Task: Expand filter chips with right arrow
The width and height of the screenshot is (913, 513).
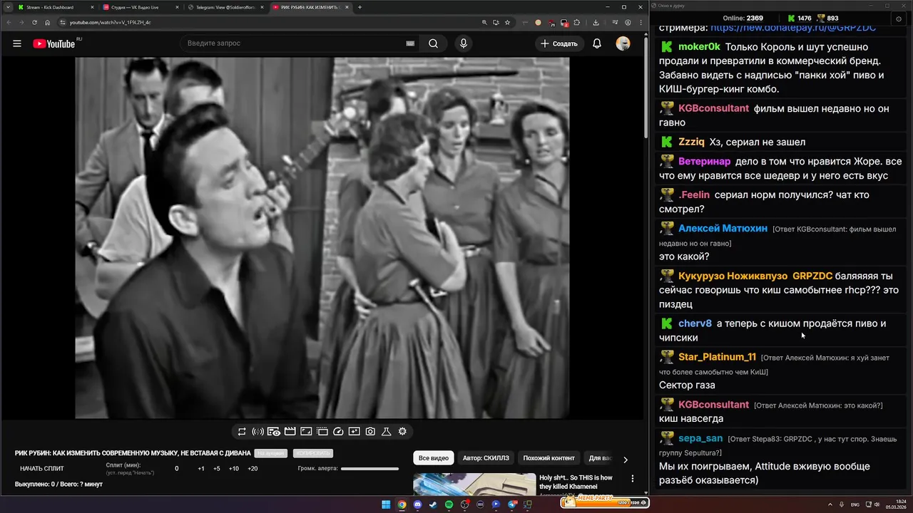Action: (626, 460)
